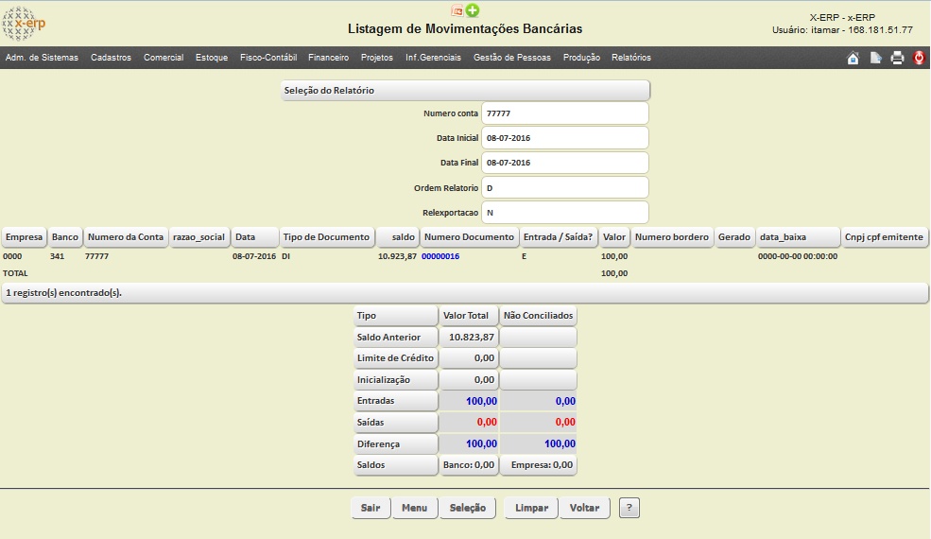Click the Entrada / Saída? column header
This screenshot has height=539, width=931.
click(558, 237)
